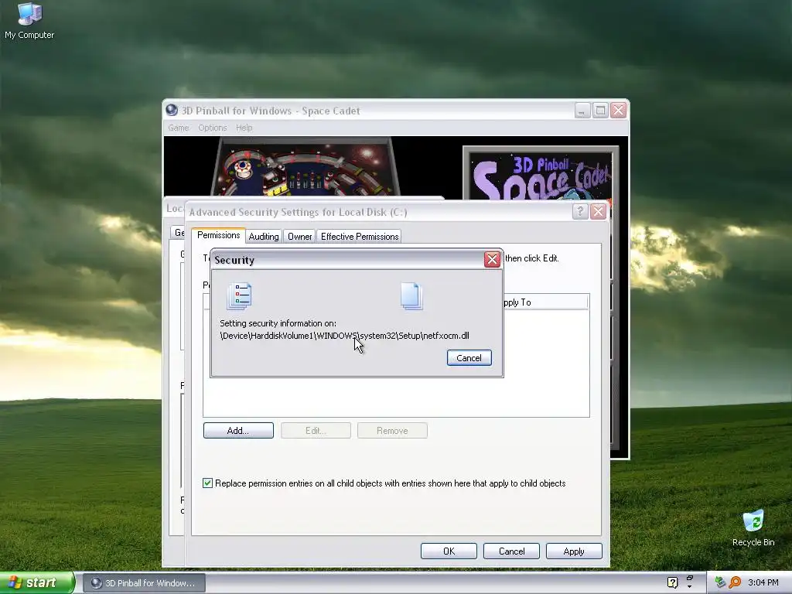The height and width of the screenshot is (594, 792).
Task: Click the orange magnifier tray icon
Action: coord(735,582)
